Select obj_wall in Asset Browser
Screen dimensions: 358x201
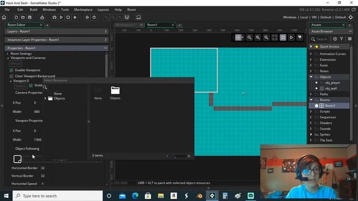(x=331, y=88)
